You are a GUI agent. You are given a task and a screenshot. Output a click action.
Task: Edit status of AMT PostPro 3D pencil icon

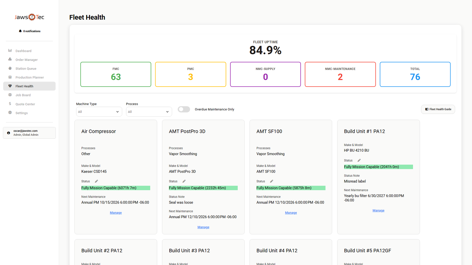coord(184,181)
